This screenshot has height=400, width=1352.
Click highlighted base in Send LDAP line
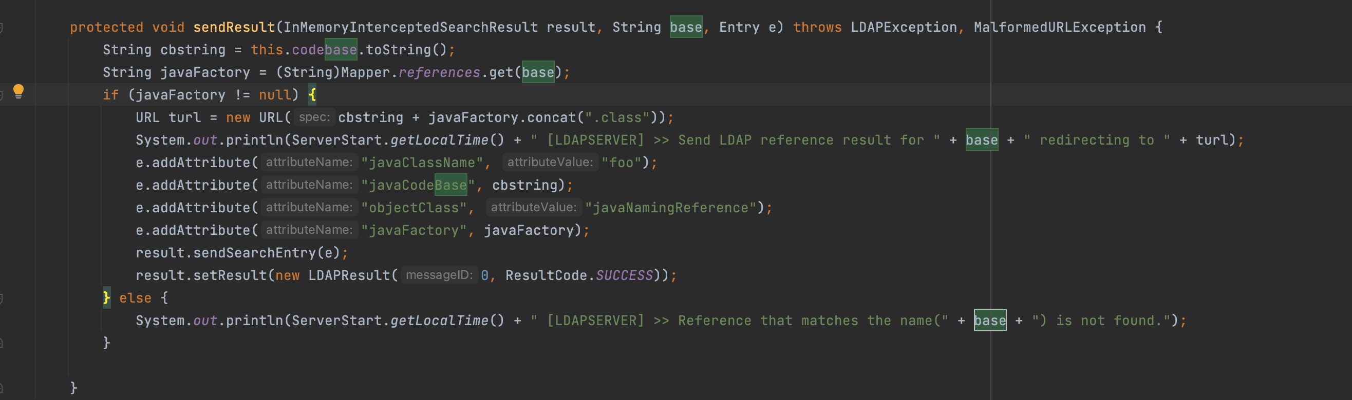pos(982,140)
